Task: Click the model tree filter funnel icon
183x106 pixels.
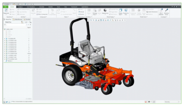Action: pos(5,25)
